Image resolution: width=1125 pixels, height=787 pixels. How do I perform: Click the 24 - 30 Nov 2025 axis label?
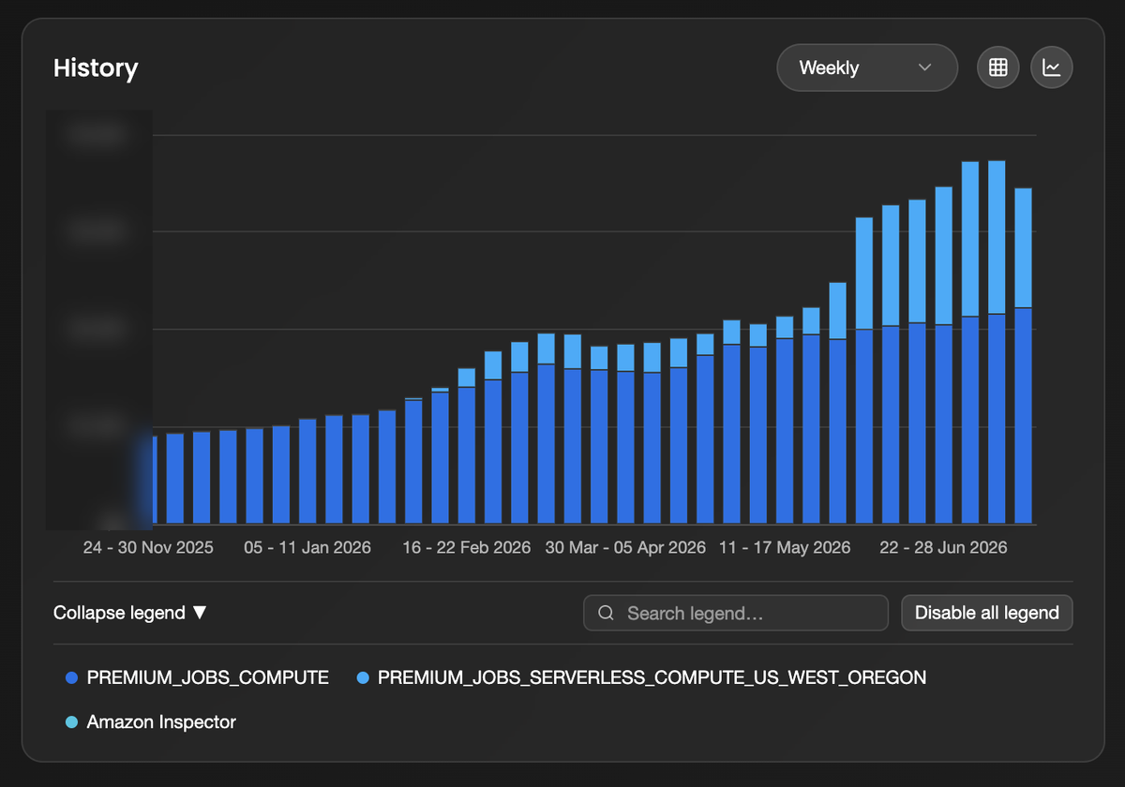coord(148,547)
